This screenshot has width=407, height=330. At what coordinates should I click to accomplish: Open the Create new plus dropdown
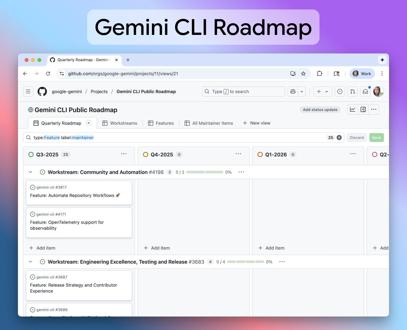click(x=323, y=91)
